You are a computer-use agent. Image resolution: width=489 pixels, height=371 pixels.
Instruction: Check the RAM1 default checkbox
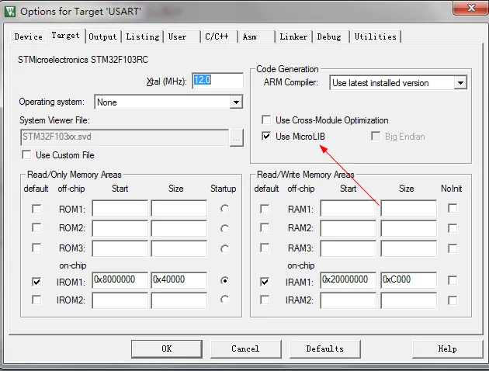[x=265, y=209]
